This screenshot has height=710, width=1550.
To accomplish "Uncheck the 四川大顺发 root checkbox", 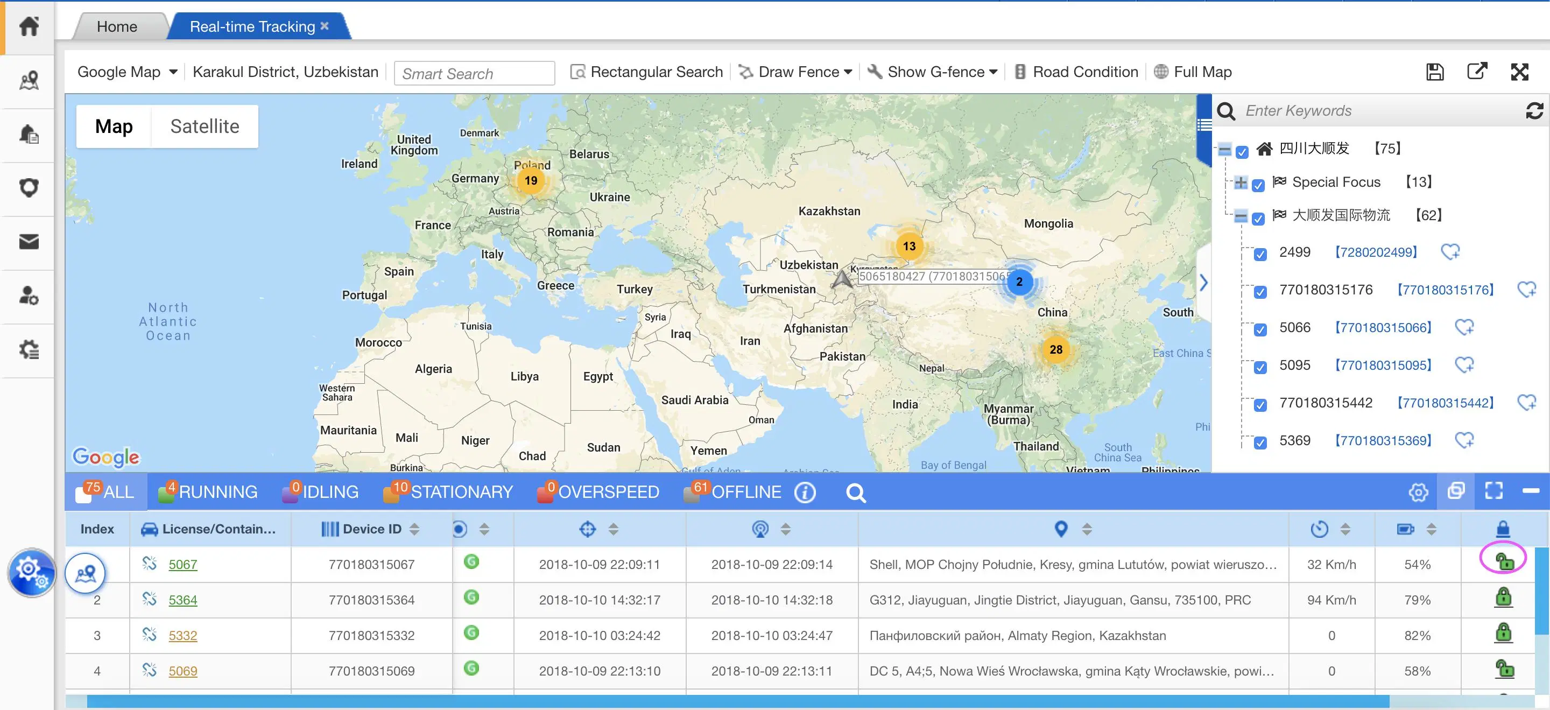I will tap(1243, 152).
